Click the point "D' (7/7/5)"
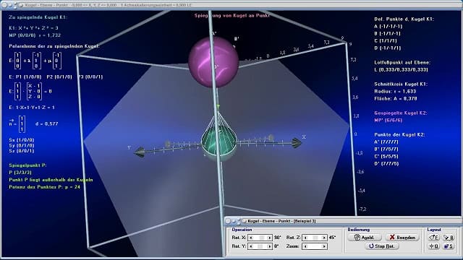 (x=386, y=163)
